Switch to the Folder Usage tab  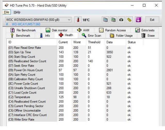click(x=121, y=35)
